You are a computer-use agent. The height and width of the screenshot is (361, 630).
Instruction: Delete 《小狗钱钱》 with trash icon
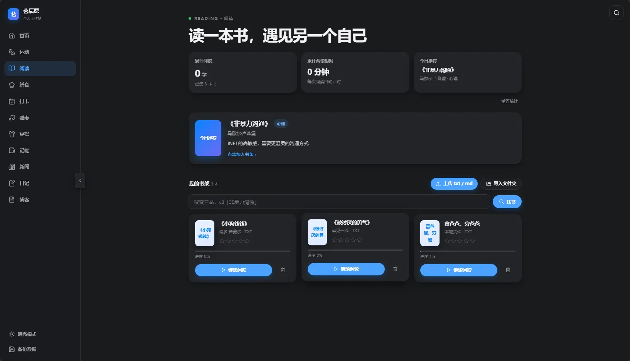283,270
